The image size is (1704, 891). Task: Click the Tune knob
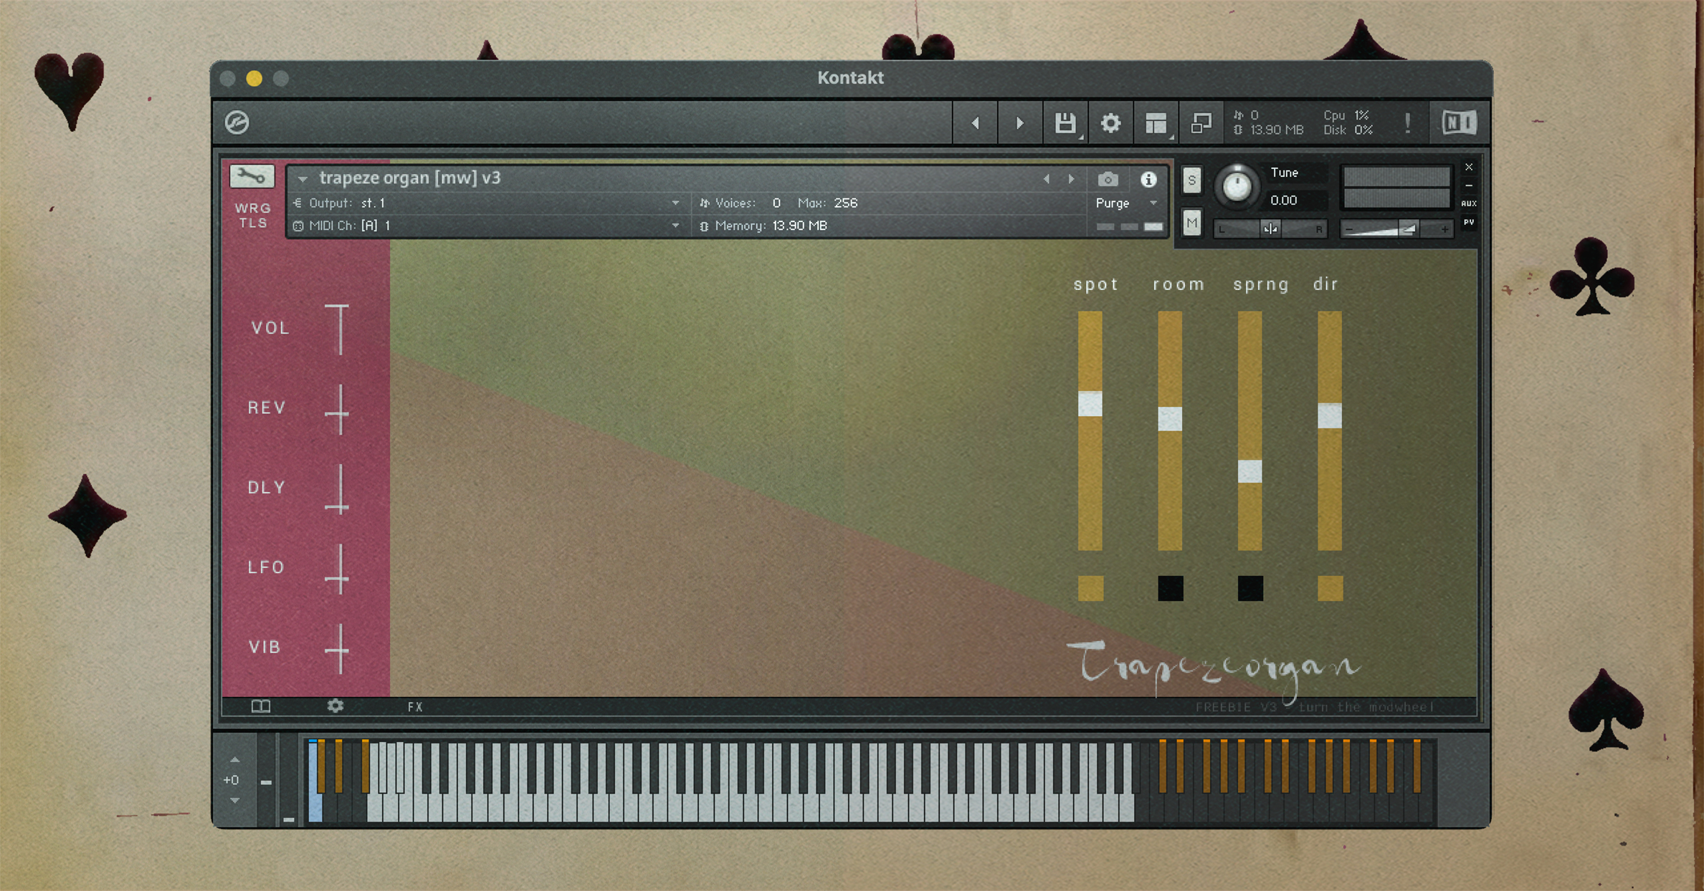click(1237, 186)
